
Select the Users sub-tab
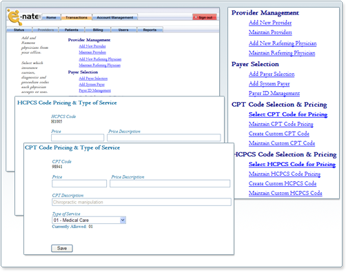click(123, 30)
